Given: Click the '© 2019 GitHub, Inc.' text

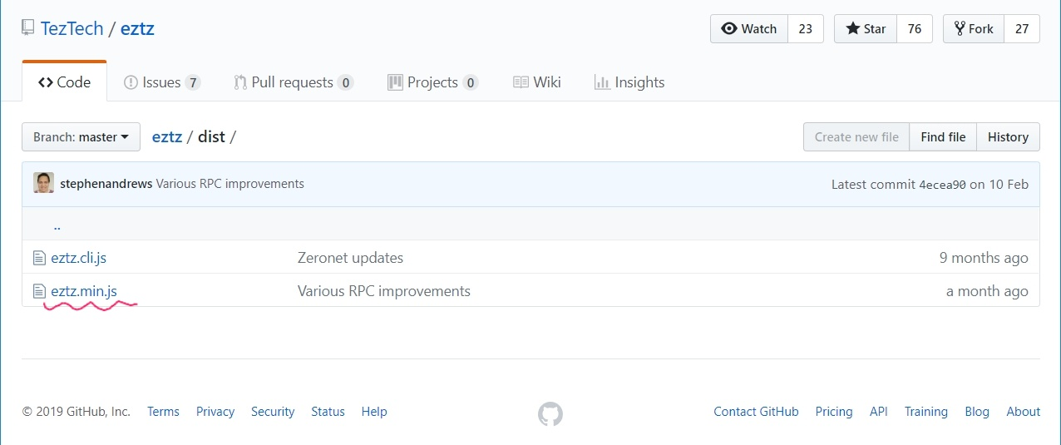Looking at the screenshot, I should coord(76,412).
